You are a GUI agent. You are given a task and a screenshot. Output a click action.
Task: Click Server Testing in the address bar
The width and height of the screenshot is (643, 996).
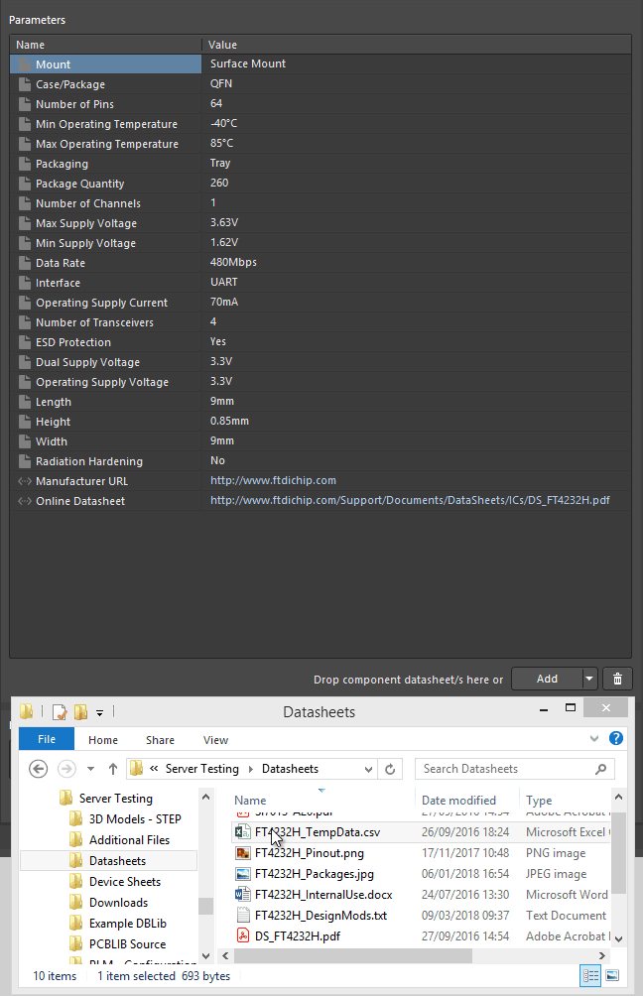(x=202, y=769)
